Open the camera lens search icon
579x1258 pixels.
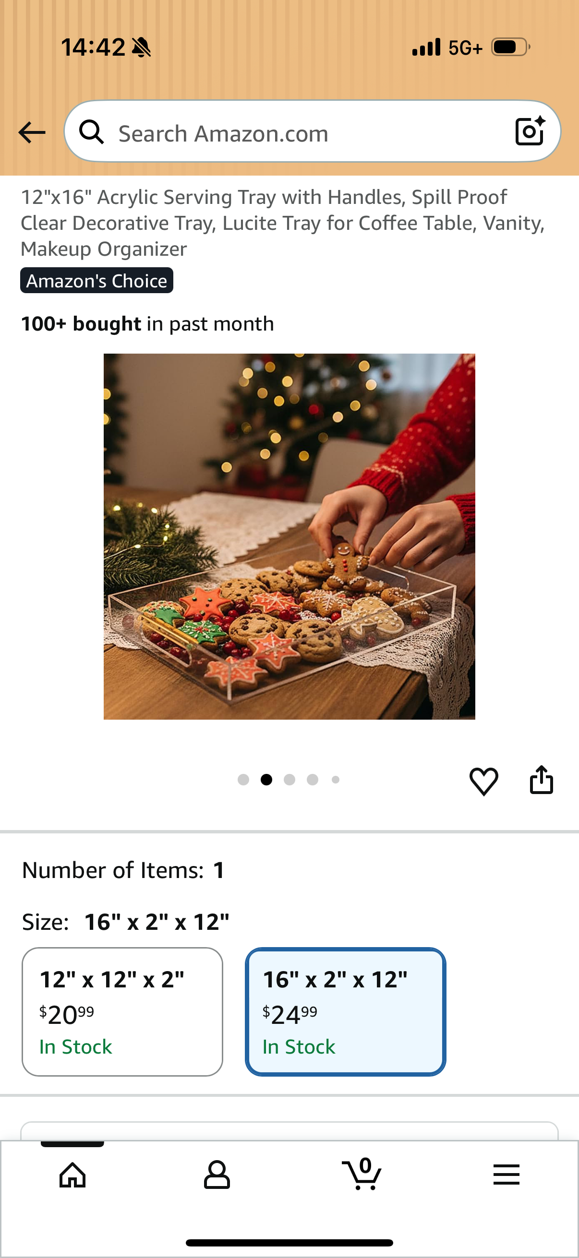[530, 131]
